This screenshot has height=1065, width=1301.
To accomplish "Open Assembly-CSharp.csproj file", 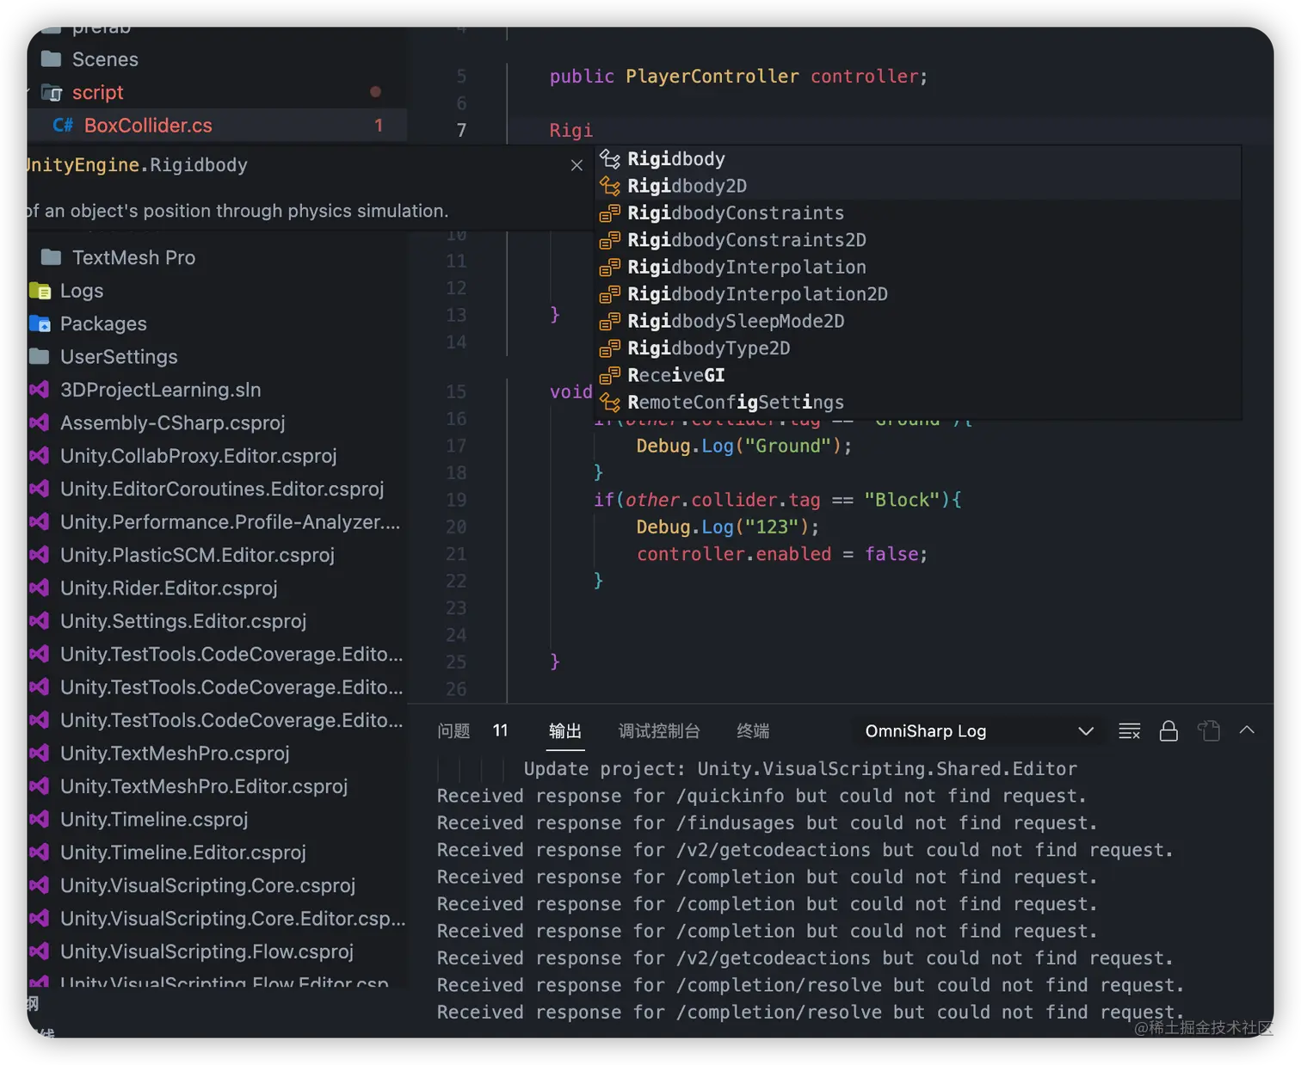I will click(x=217, y=422).
